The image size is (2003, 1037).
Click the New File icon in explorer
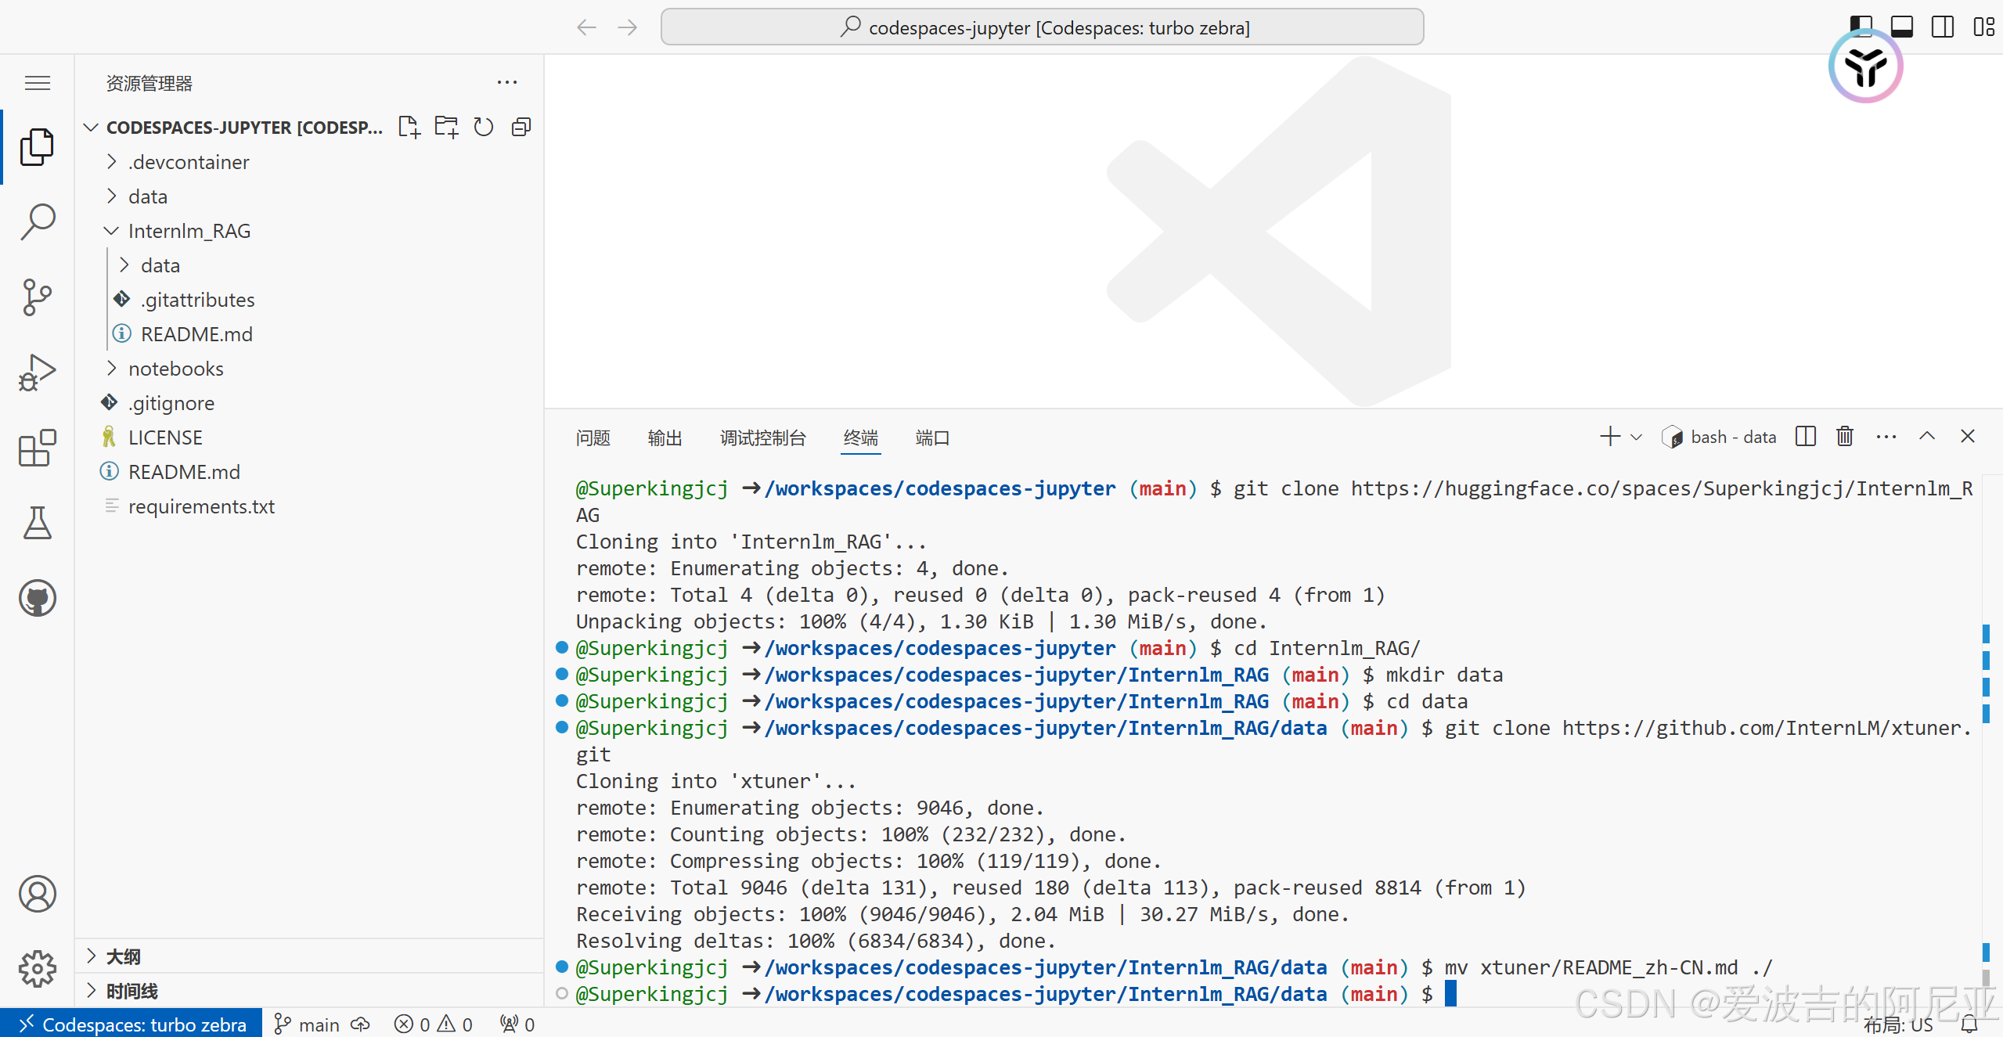tap(409, 127)
